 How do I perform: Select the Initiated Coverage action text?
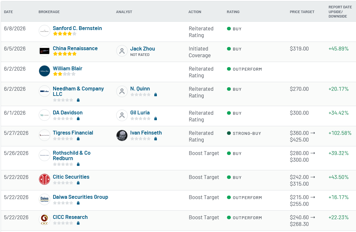coord(200,52)
